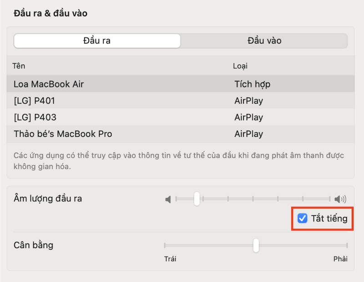The width and height of the screenshot is (364, 282).
Task: Choose Thảo bé's MacBook Pro output
Action: pyautogui.click(x=181, y=134)
